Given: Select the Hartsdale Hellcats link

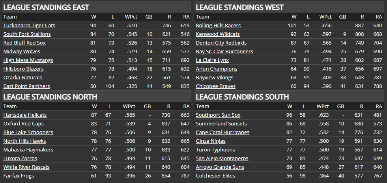Looking at the screenshot, I should 25,115.
